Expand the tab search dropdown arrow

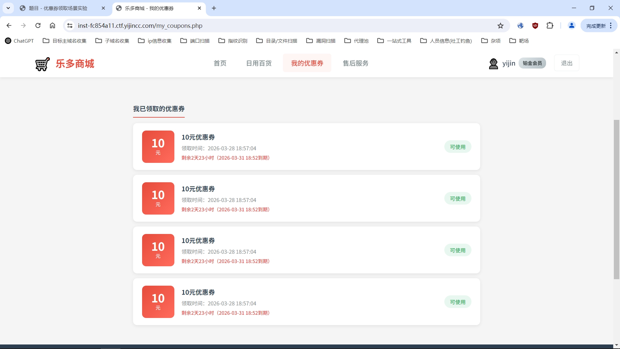[x=8, y=8]
